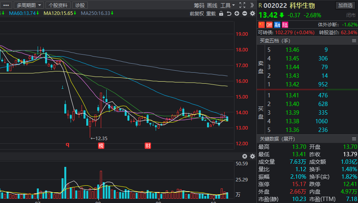Close the volume indicator pane
Image resolution: width=358 pixels, height=203 pixels.
pos(245,156)
